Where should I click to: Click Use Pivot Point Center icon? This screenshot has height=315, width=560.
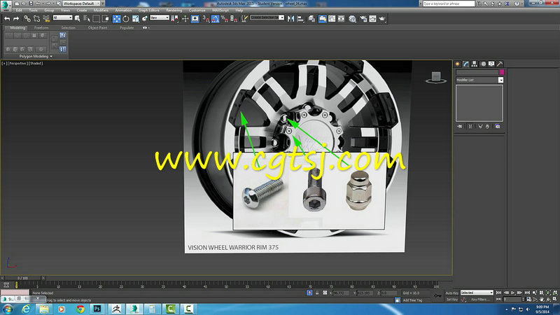(174, 19)
